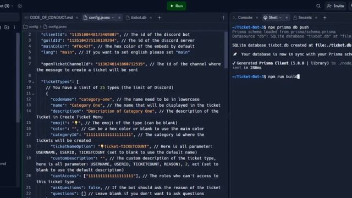Viewport: 352px width, 198px height.
Task: Create a new folder in file sidebar
Action: 7,27
